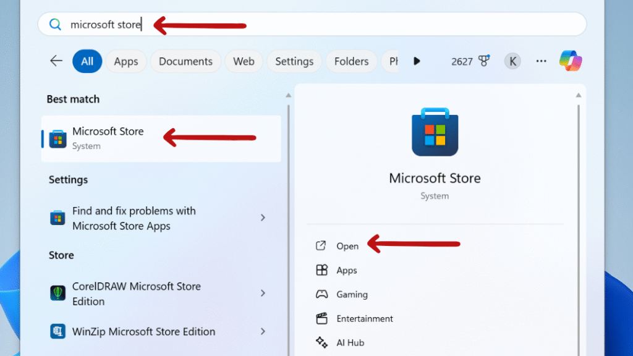Click the 2627 rewards points
Screen dimensions: 633x356
(x=462, y=62)
